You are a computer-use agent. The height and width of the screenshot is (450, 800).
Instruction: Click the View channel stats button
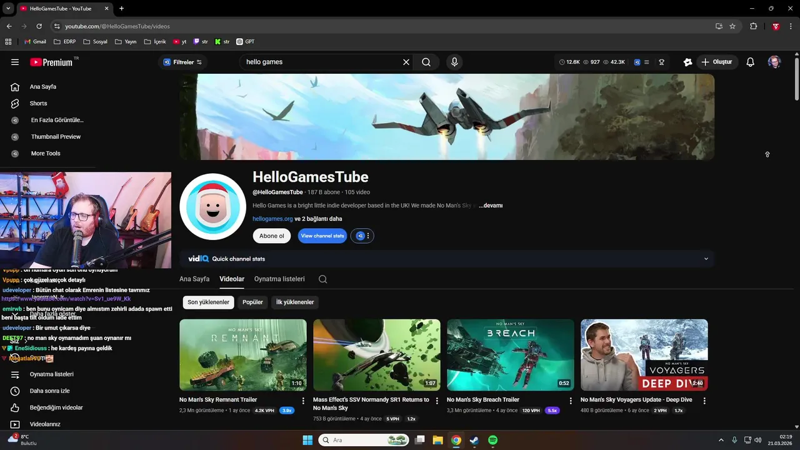coord(322,236)
